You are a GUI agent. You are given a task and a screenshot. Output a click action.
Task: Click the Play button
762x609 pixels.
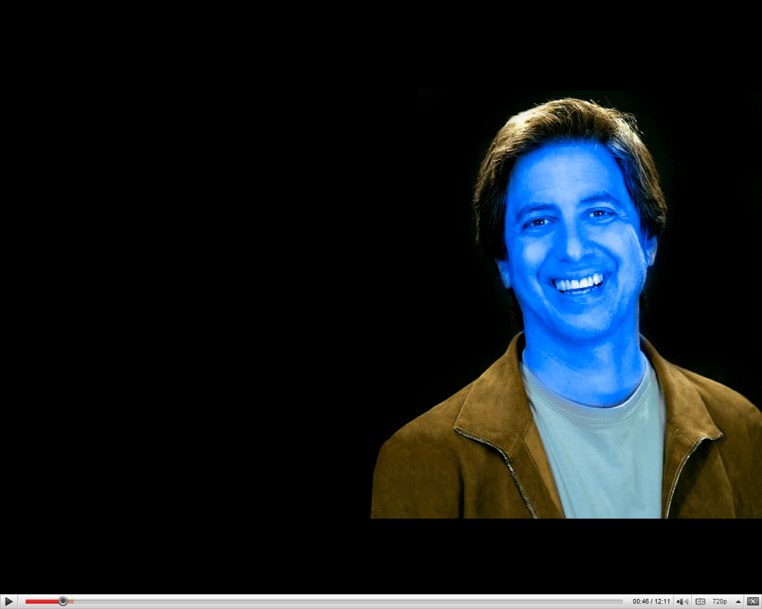(9, 602)
